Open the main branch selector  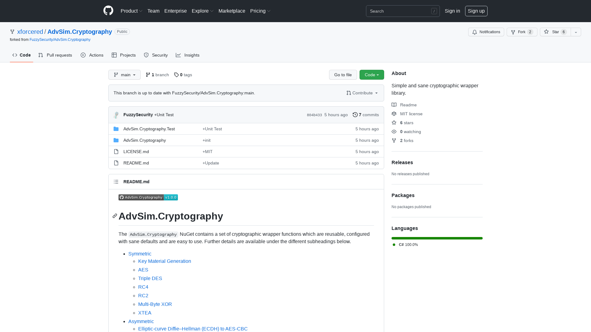(124, 75)
